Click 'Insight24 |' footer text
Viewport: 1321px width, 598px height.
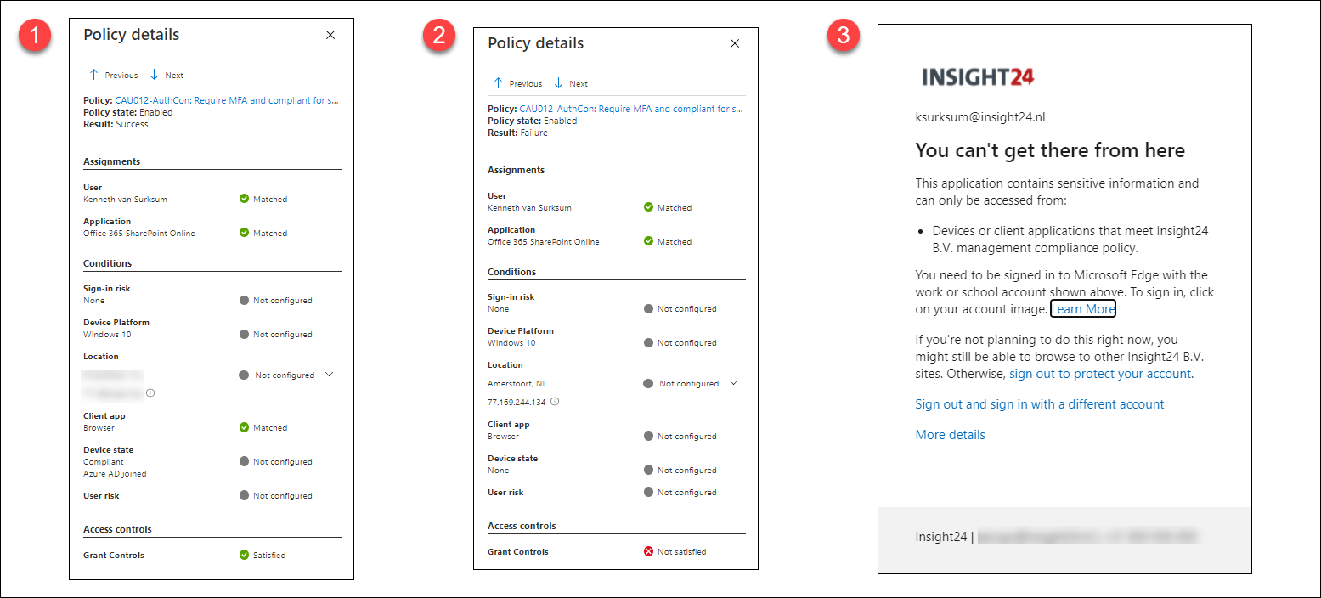[945, 537]
